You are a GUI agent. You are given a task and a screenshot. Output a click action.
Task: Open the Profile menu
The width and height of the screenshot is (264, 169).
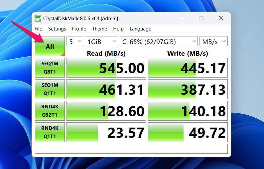point(79,29)
